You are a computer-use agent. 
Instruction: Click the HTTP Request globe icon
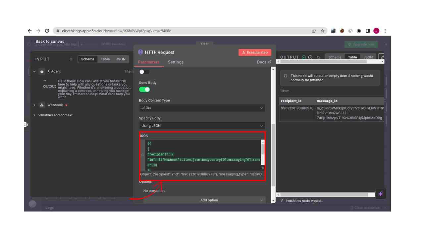(141, 52)
